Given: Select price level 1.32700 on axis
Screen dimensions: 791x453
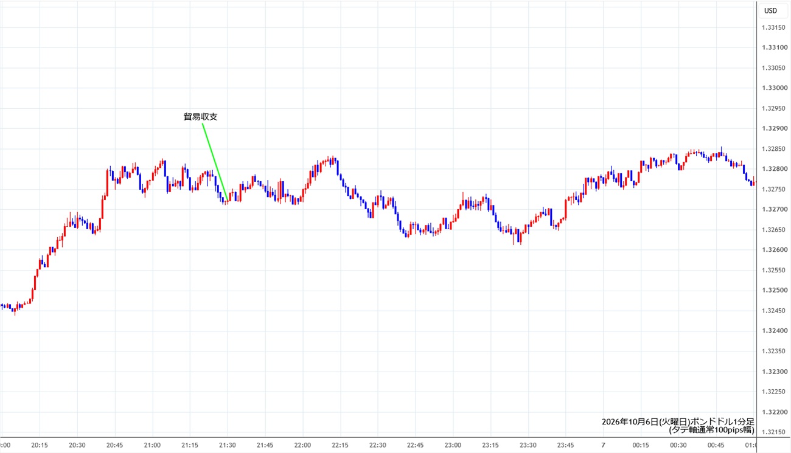Looking at the screenshot, I should (773, 209).
